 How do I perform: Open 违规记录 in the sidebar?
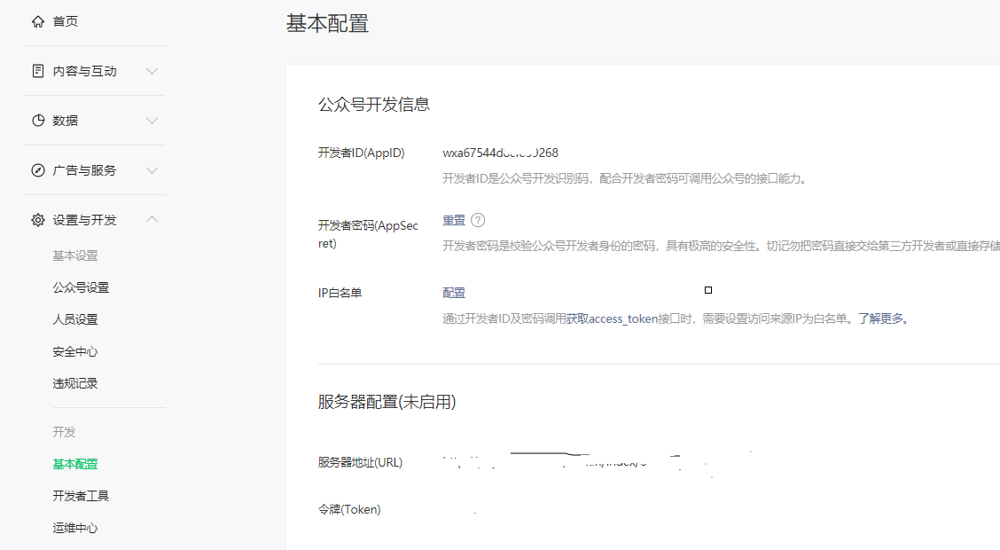(x=75, y=383)
